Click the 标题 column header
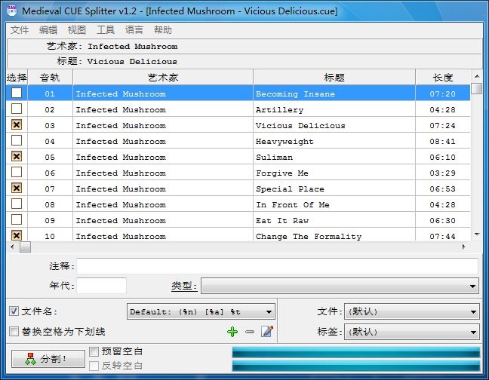 click(x=334, y=77)
